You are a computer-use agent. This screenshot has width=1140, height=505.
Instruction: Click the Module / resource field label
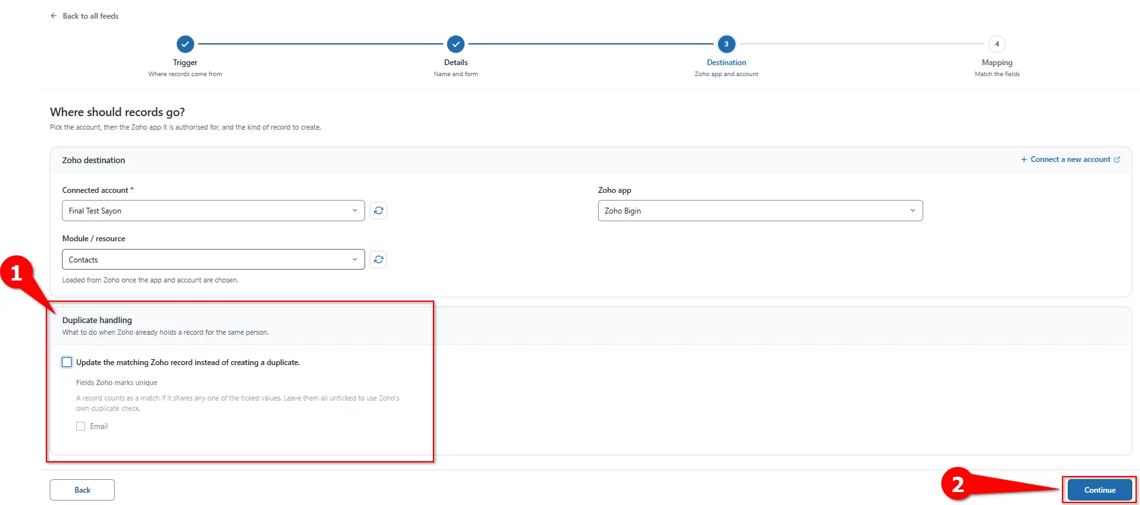click(x=94, y=239)
